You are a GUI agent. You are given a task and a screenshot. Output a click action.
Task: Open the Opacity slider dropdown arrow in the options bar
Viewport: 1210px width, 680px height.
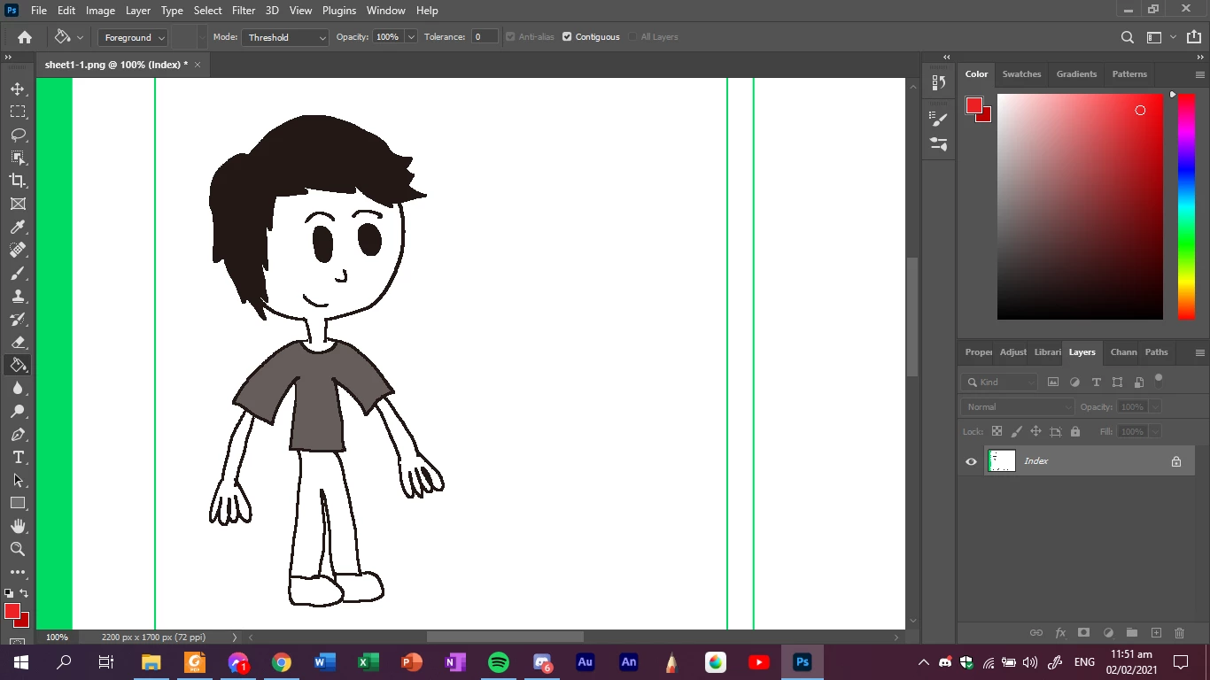411,37
